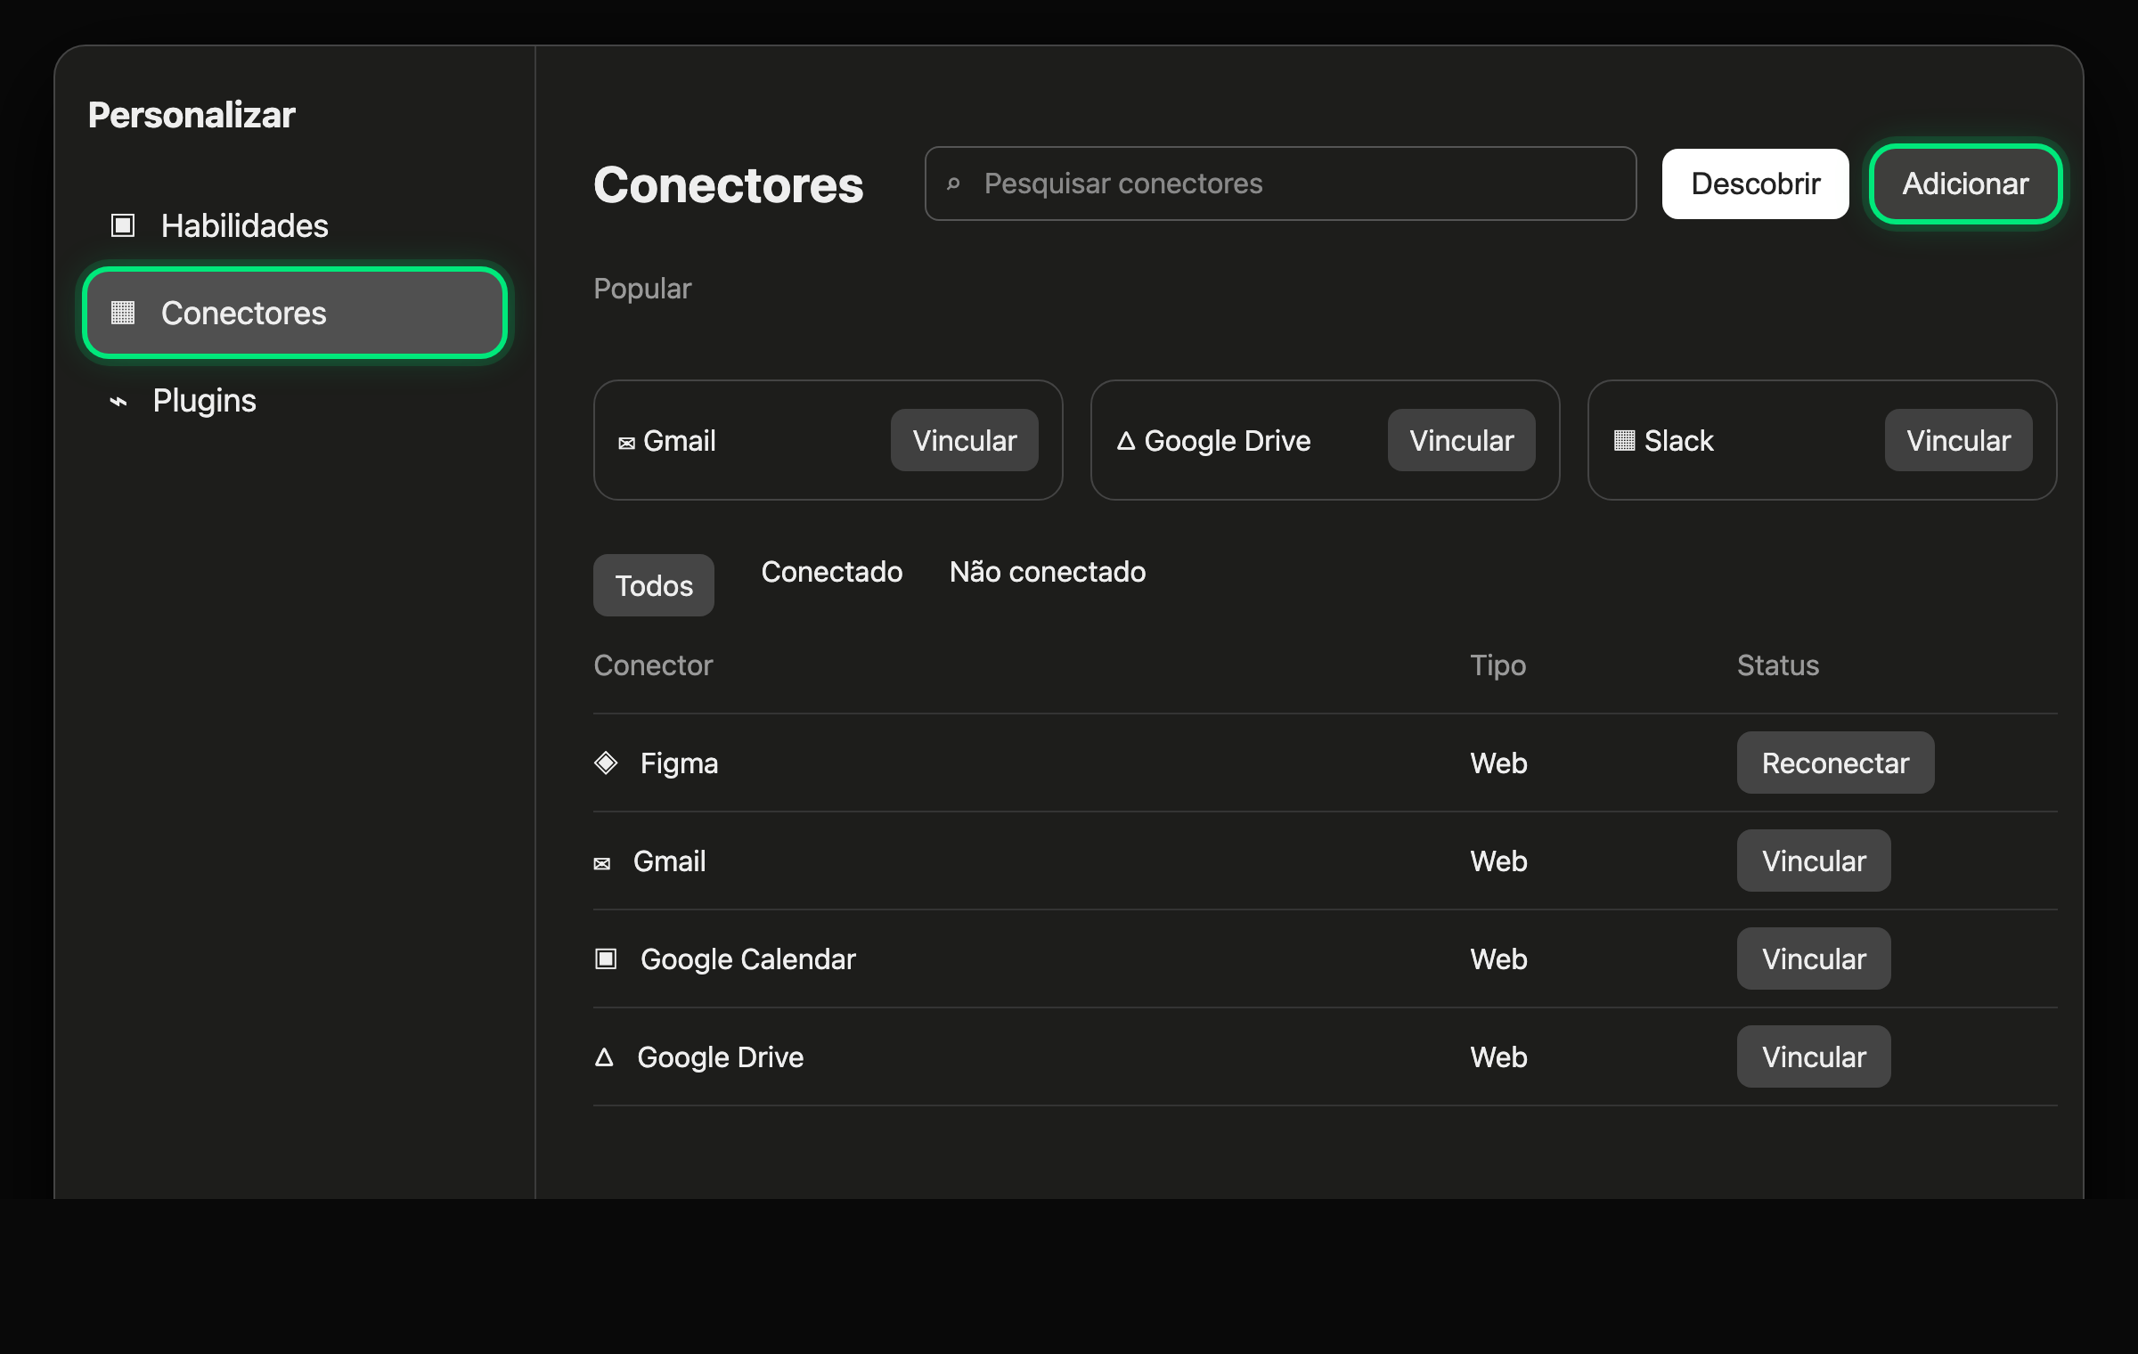Click the Adicionar button
Image resolution: width=2138 pixels, height=1354 pixels.
coord(1965,184)
